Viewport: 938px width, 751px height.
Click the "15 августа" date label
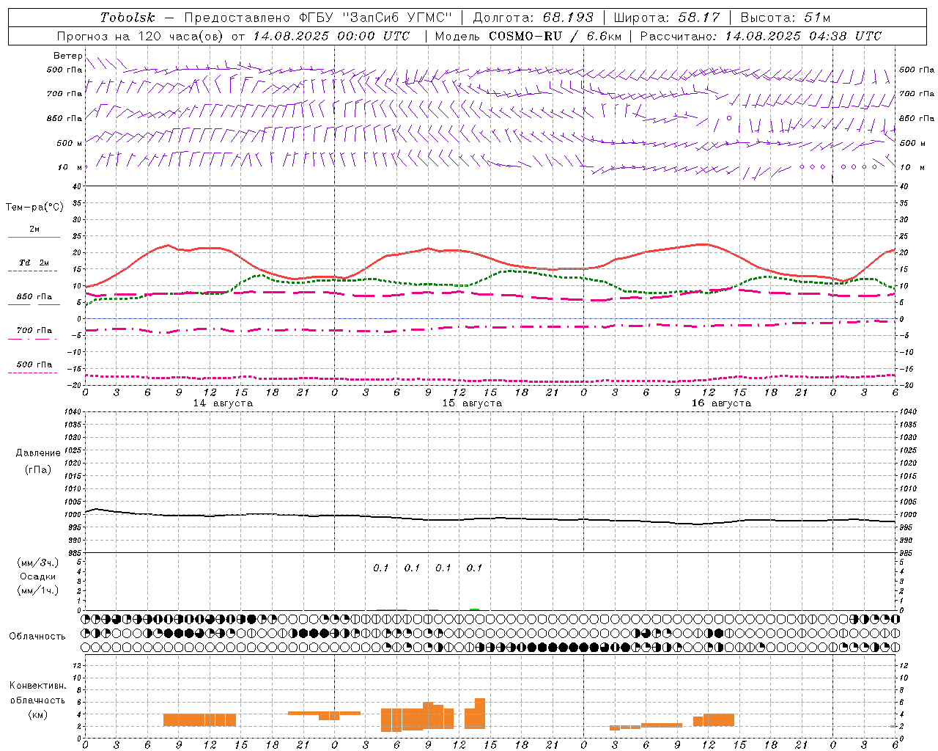(472, 403)
